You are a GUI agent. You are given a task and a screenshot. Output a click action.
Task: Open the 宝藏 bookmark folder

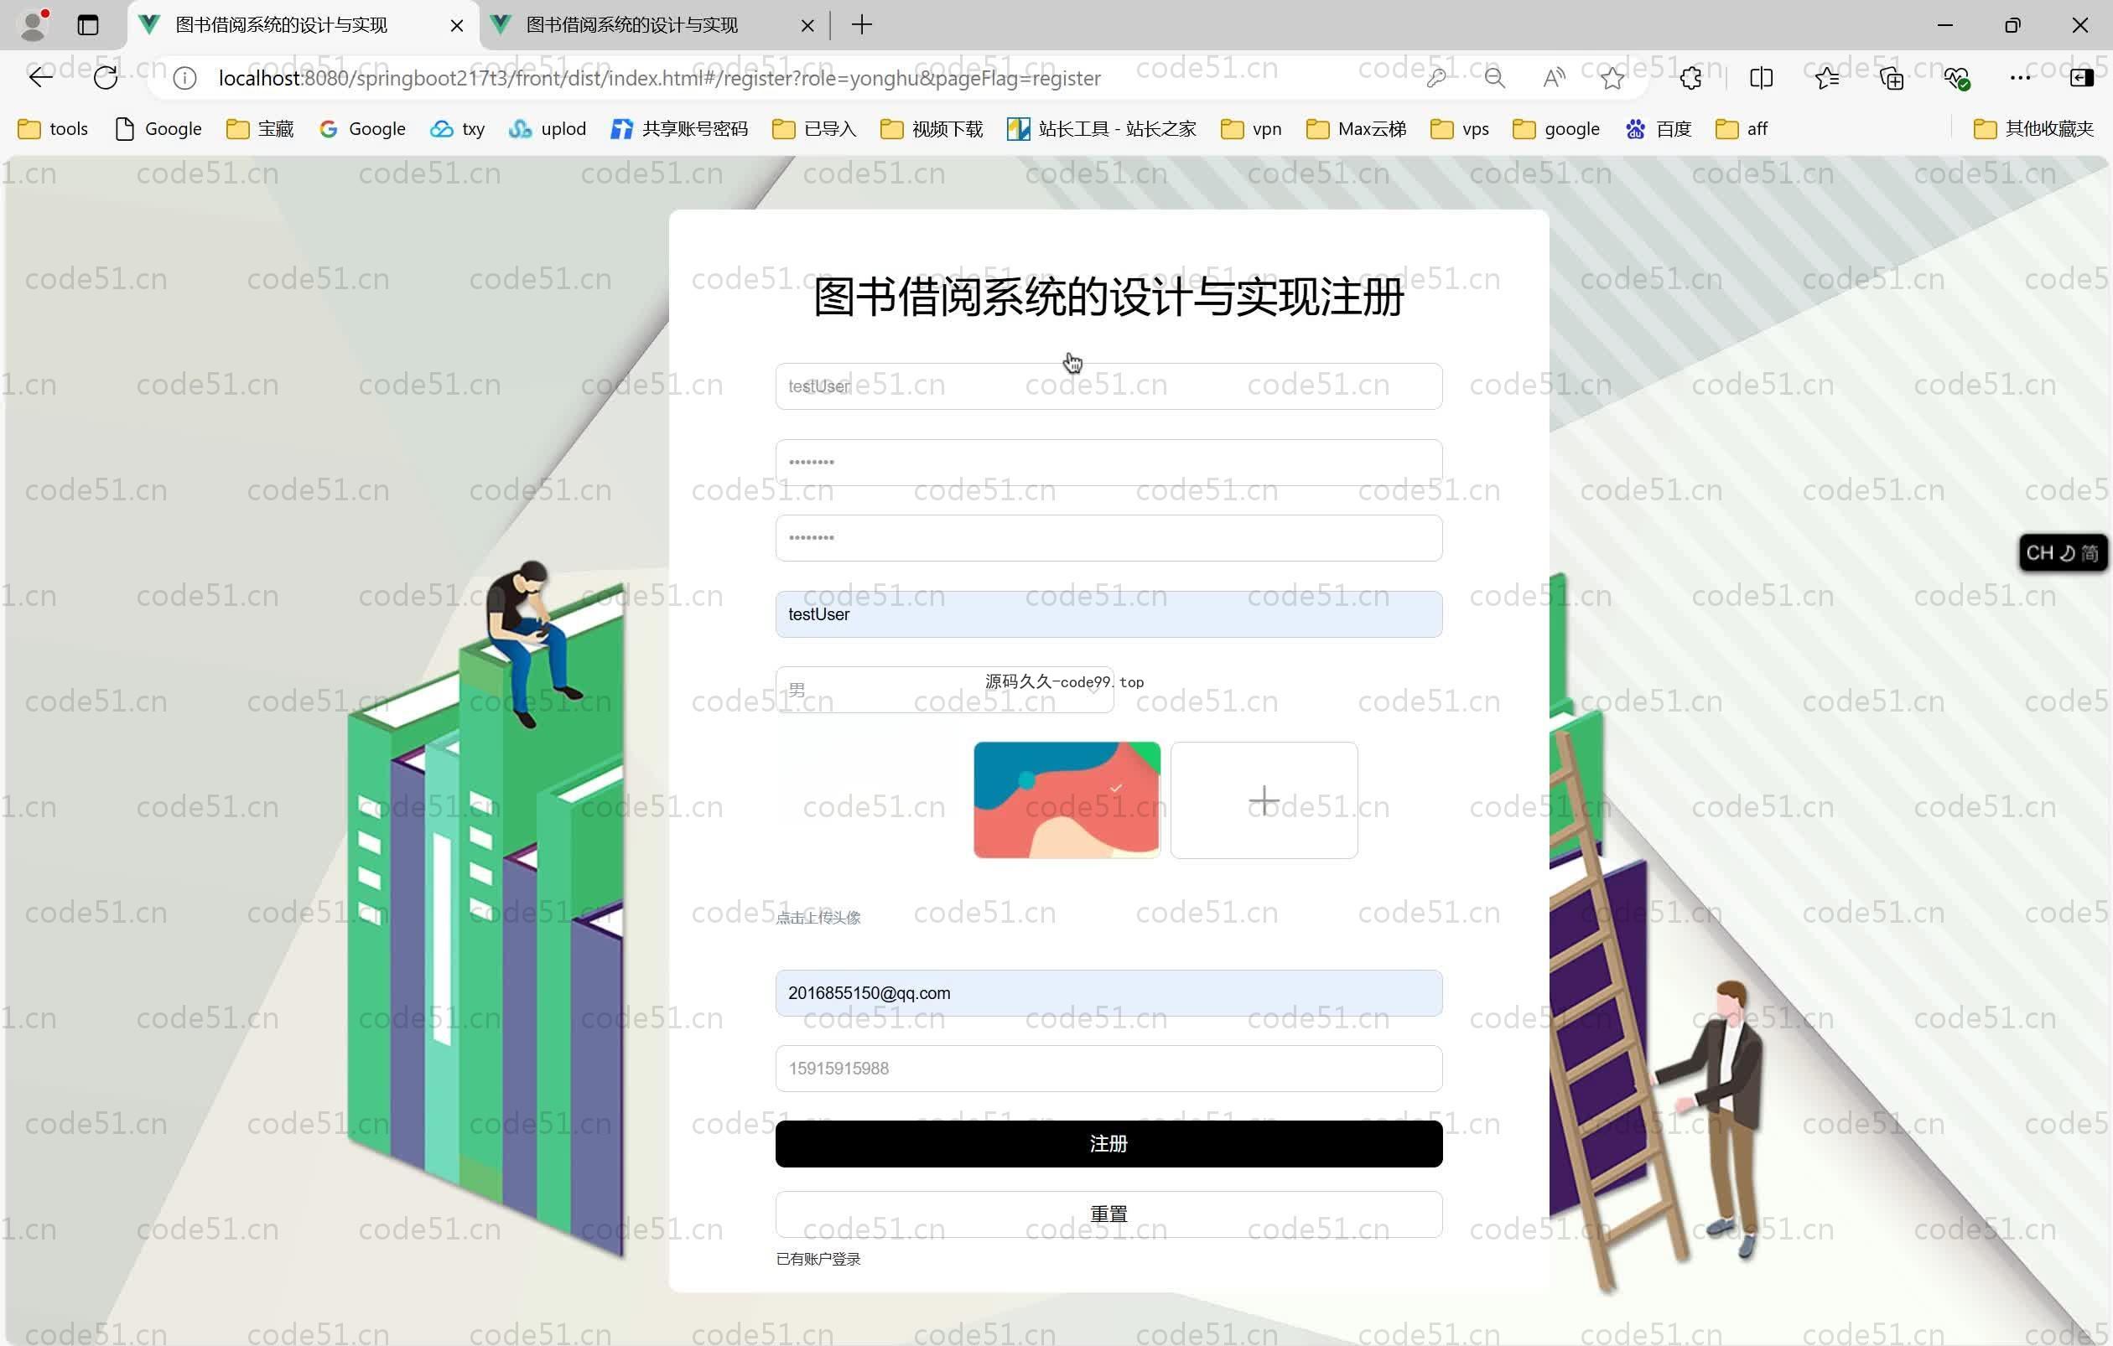click(260, 129)
